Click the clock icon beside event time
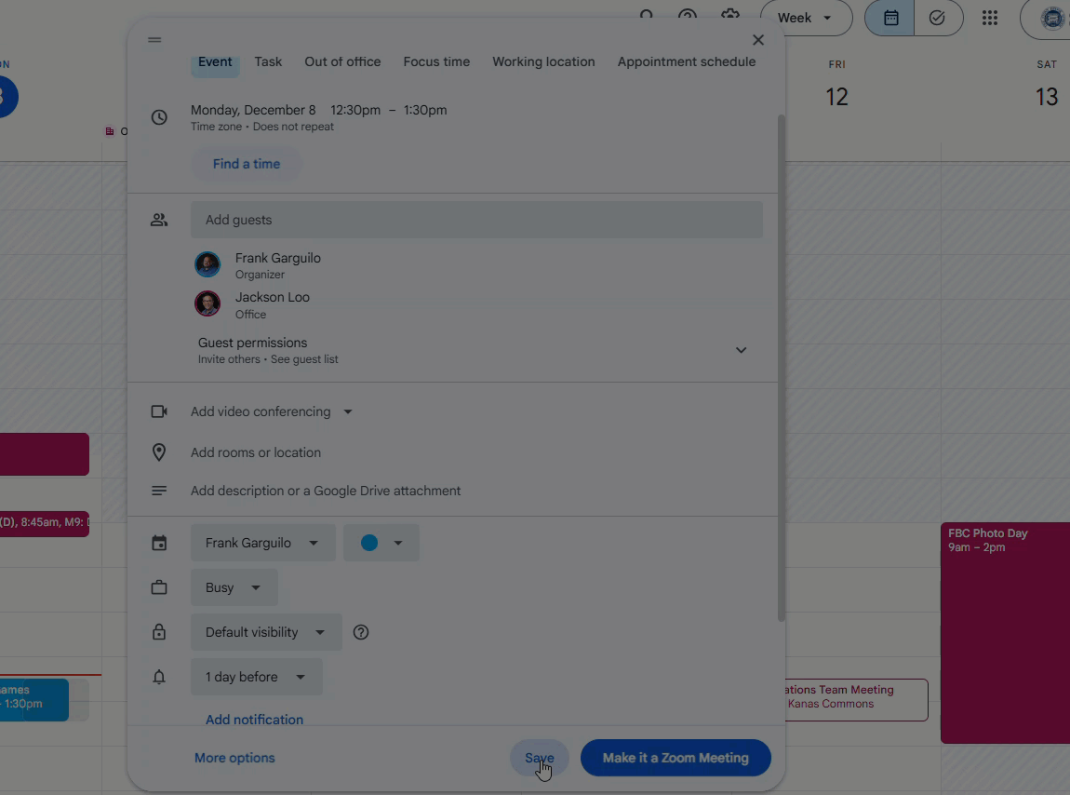This screenshot has height=795, width=1070. [x=159, y=116]
